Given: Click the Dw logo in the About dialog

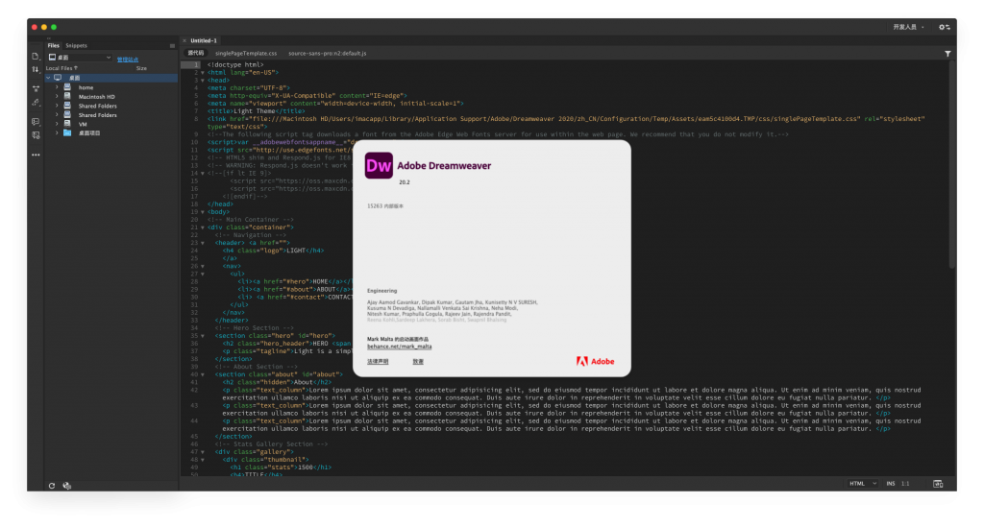Looking at the screenshot, I should click(x=379, y=166).
